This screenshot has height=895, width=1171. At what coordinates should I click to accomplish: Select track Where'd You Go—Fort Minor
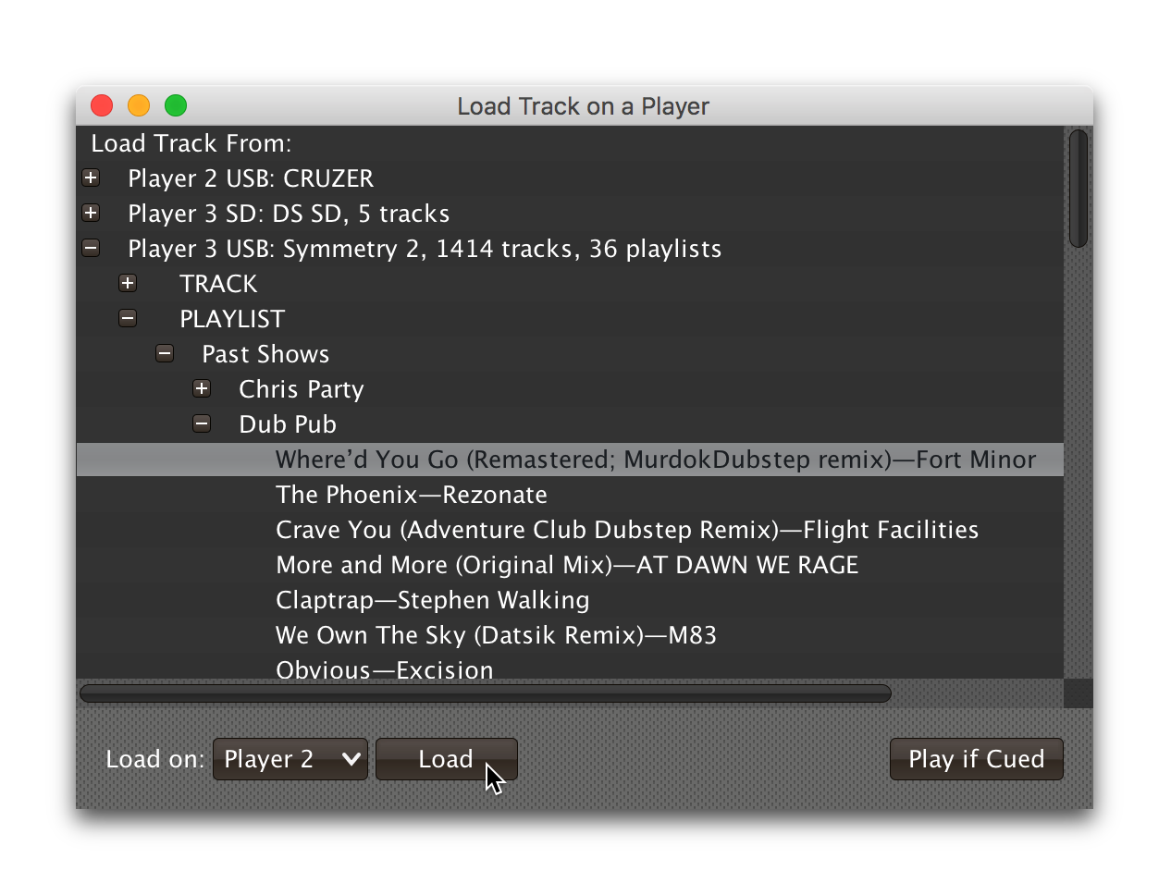(570, 460)
